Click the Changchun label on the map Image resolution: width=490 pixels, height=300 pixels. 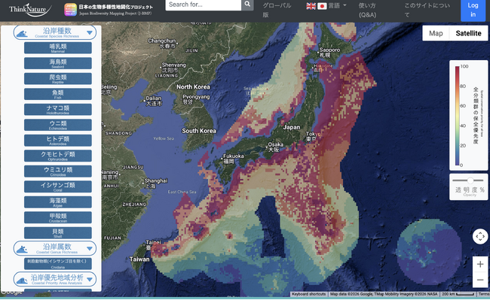click(161, 43)
